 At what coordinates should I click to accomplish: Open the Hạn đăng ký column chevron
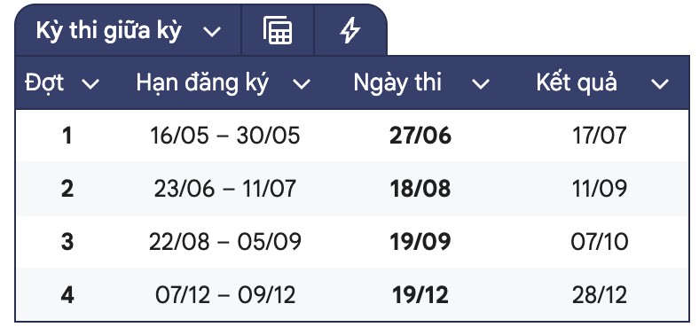point(302,83)
